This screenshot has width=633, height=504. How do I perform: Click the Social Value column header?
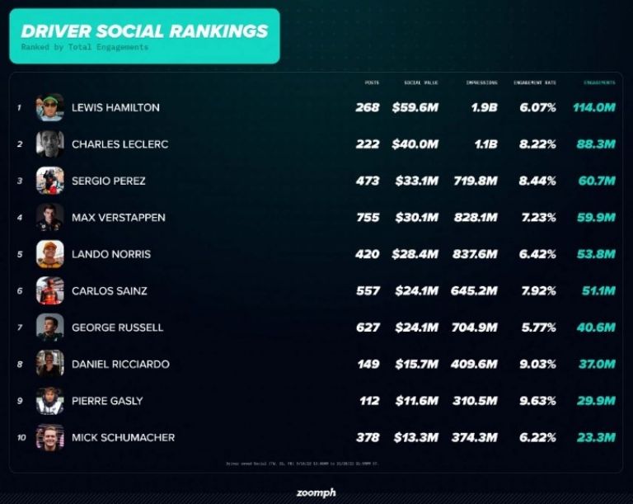421,82
